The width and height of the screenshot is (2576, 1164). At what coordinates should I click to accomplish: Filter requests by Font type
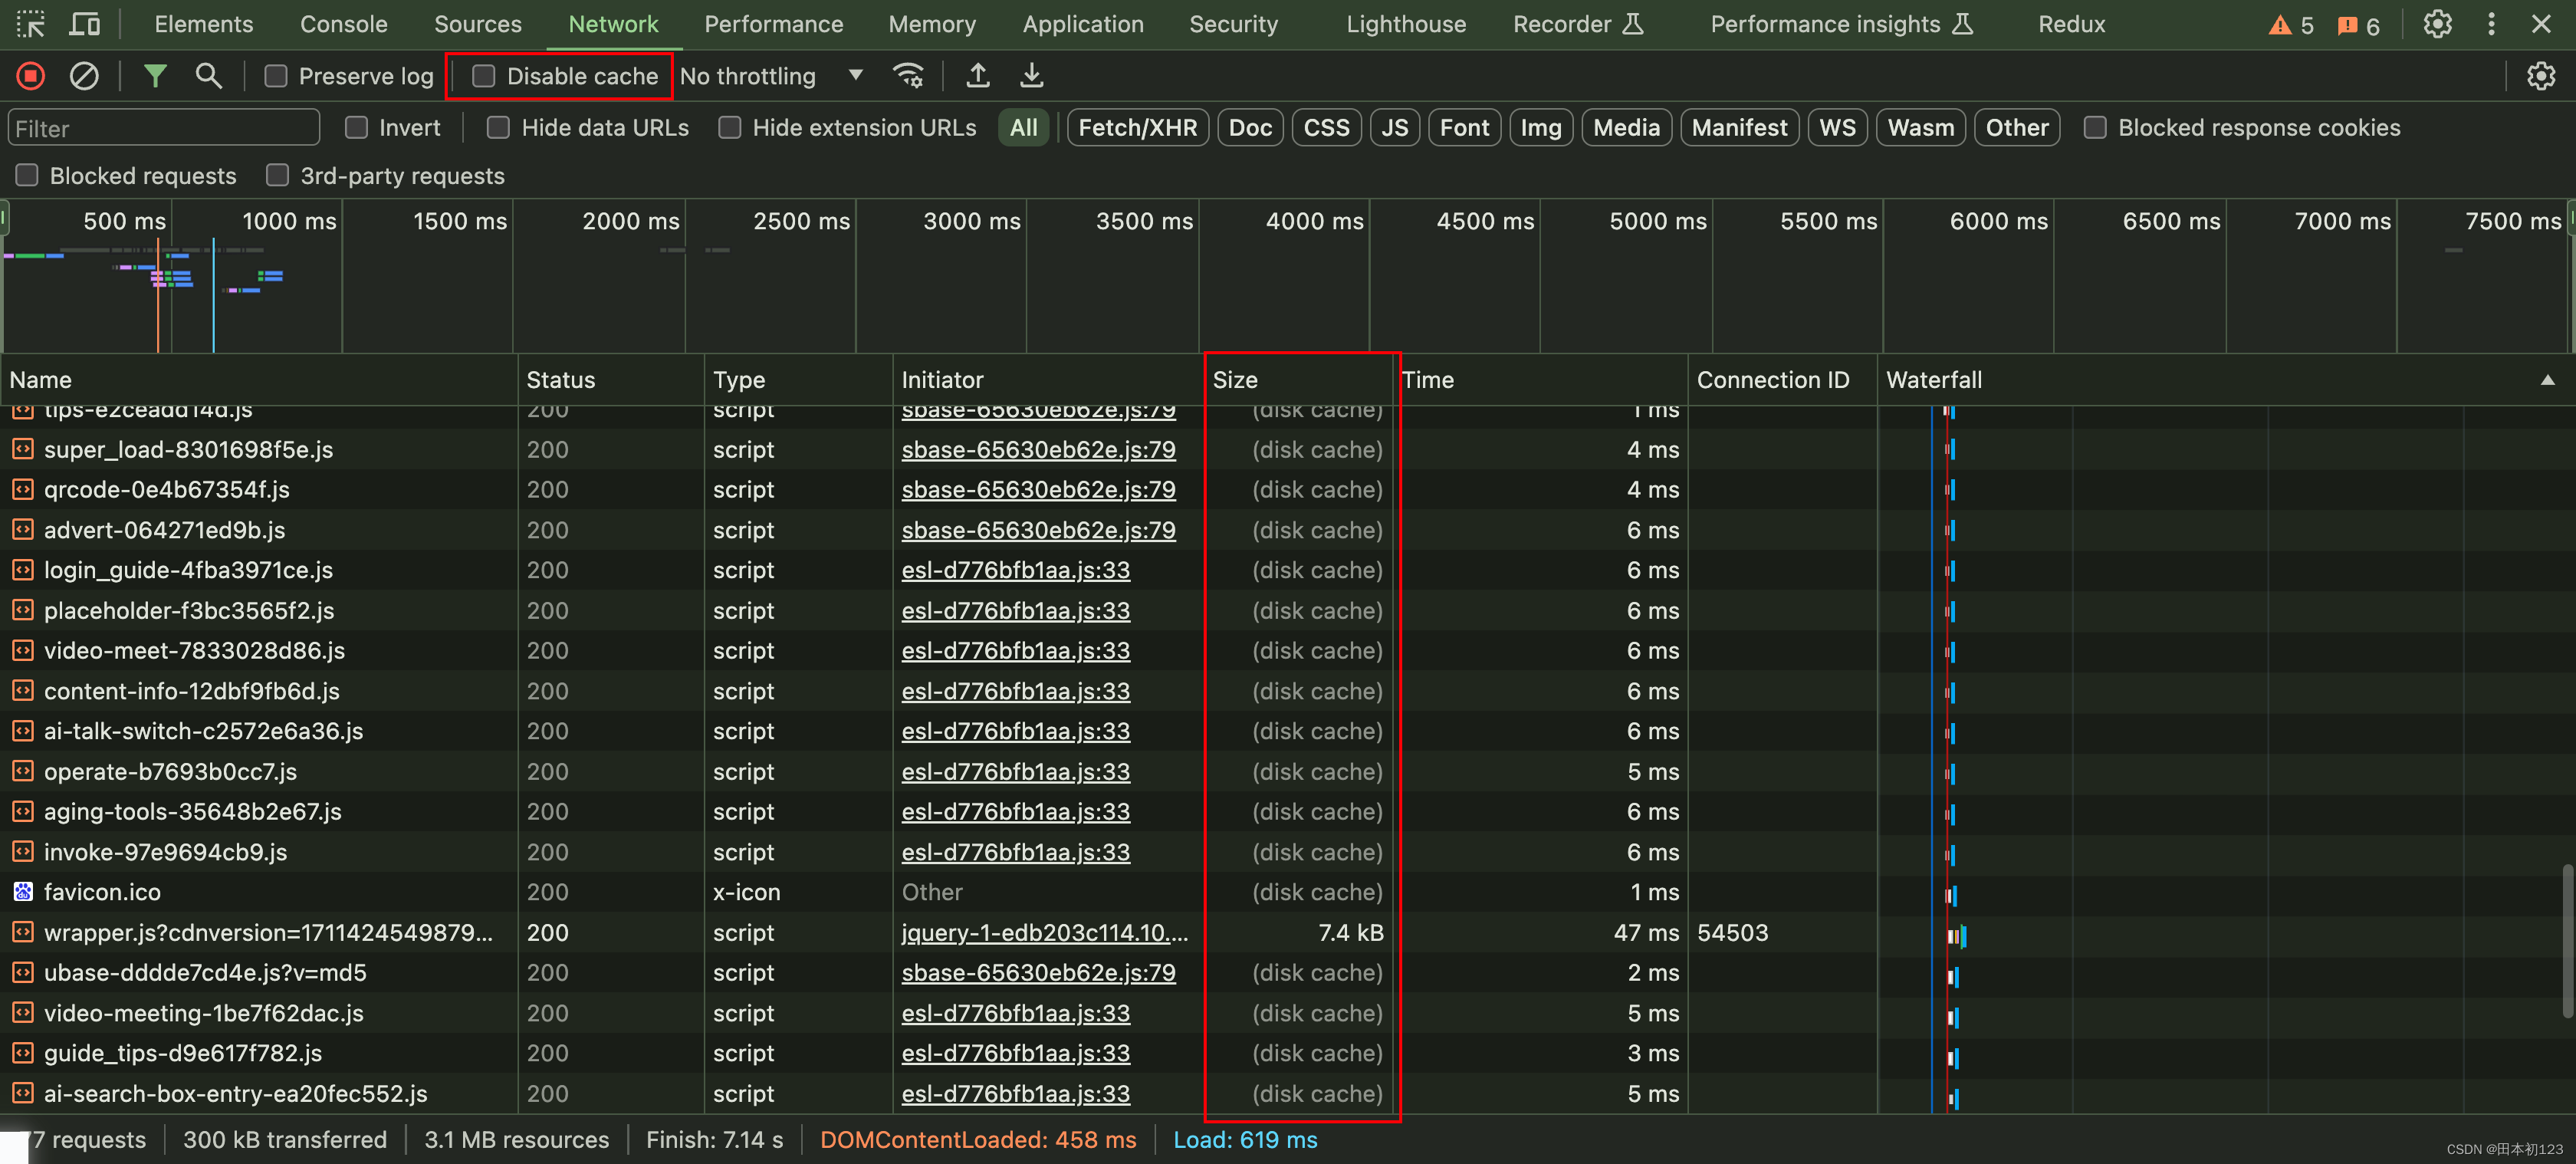coord(1464,127)
